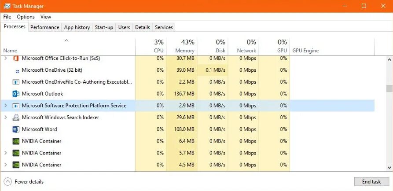
Task: Click the OneDriveFile Co-Authoring Executable icon
Action: 16,82
